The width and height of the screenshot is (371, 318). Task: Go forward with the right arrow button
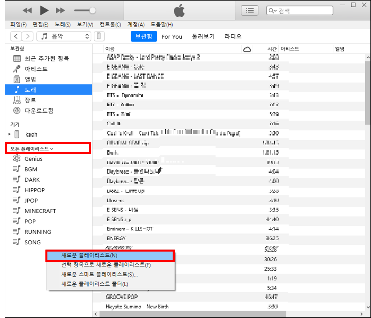[x=28, y=36]
